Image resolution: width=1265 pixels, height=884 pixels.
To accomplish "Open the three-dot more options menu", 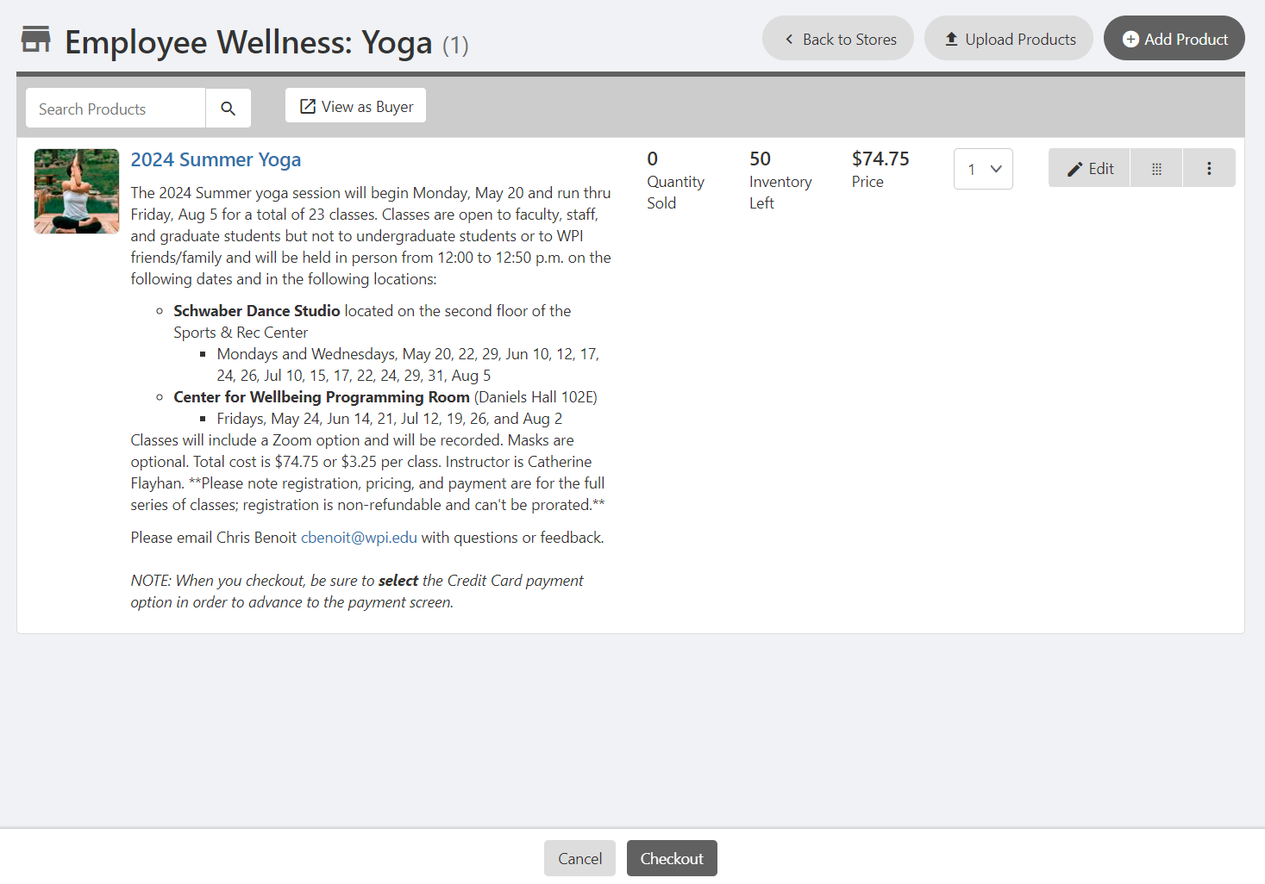I will 1209,169.
